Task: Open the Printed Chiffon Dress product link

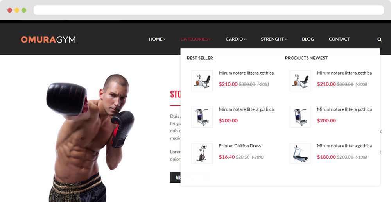Action: pyautogui.click(x=240, y=146)
